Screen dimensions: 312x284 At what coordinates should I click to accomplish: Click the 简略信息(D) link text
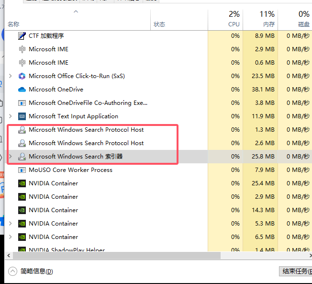click(x=37, y=271)
